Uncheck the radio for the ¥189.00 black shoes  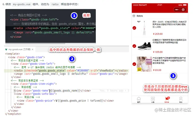click(x=134, y=46)
